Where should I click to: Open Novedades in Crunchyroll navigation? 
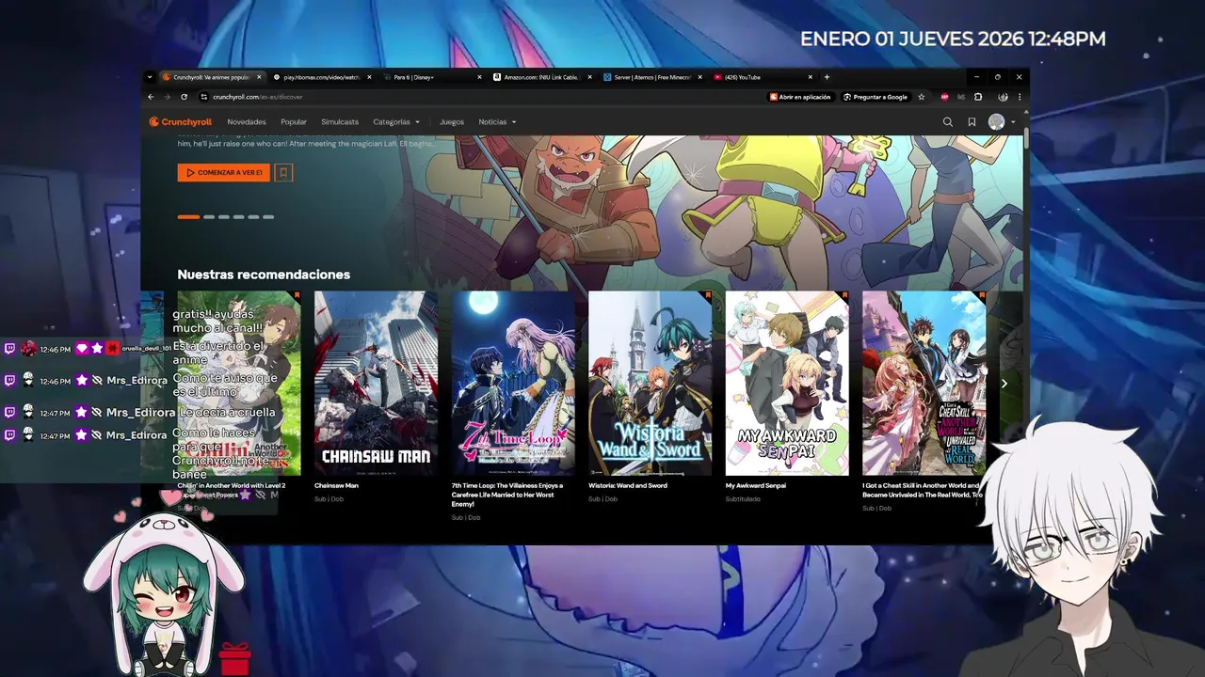pyautogui.click(x=247, y=121)
